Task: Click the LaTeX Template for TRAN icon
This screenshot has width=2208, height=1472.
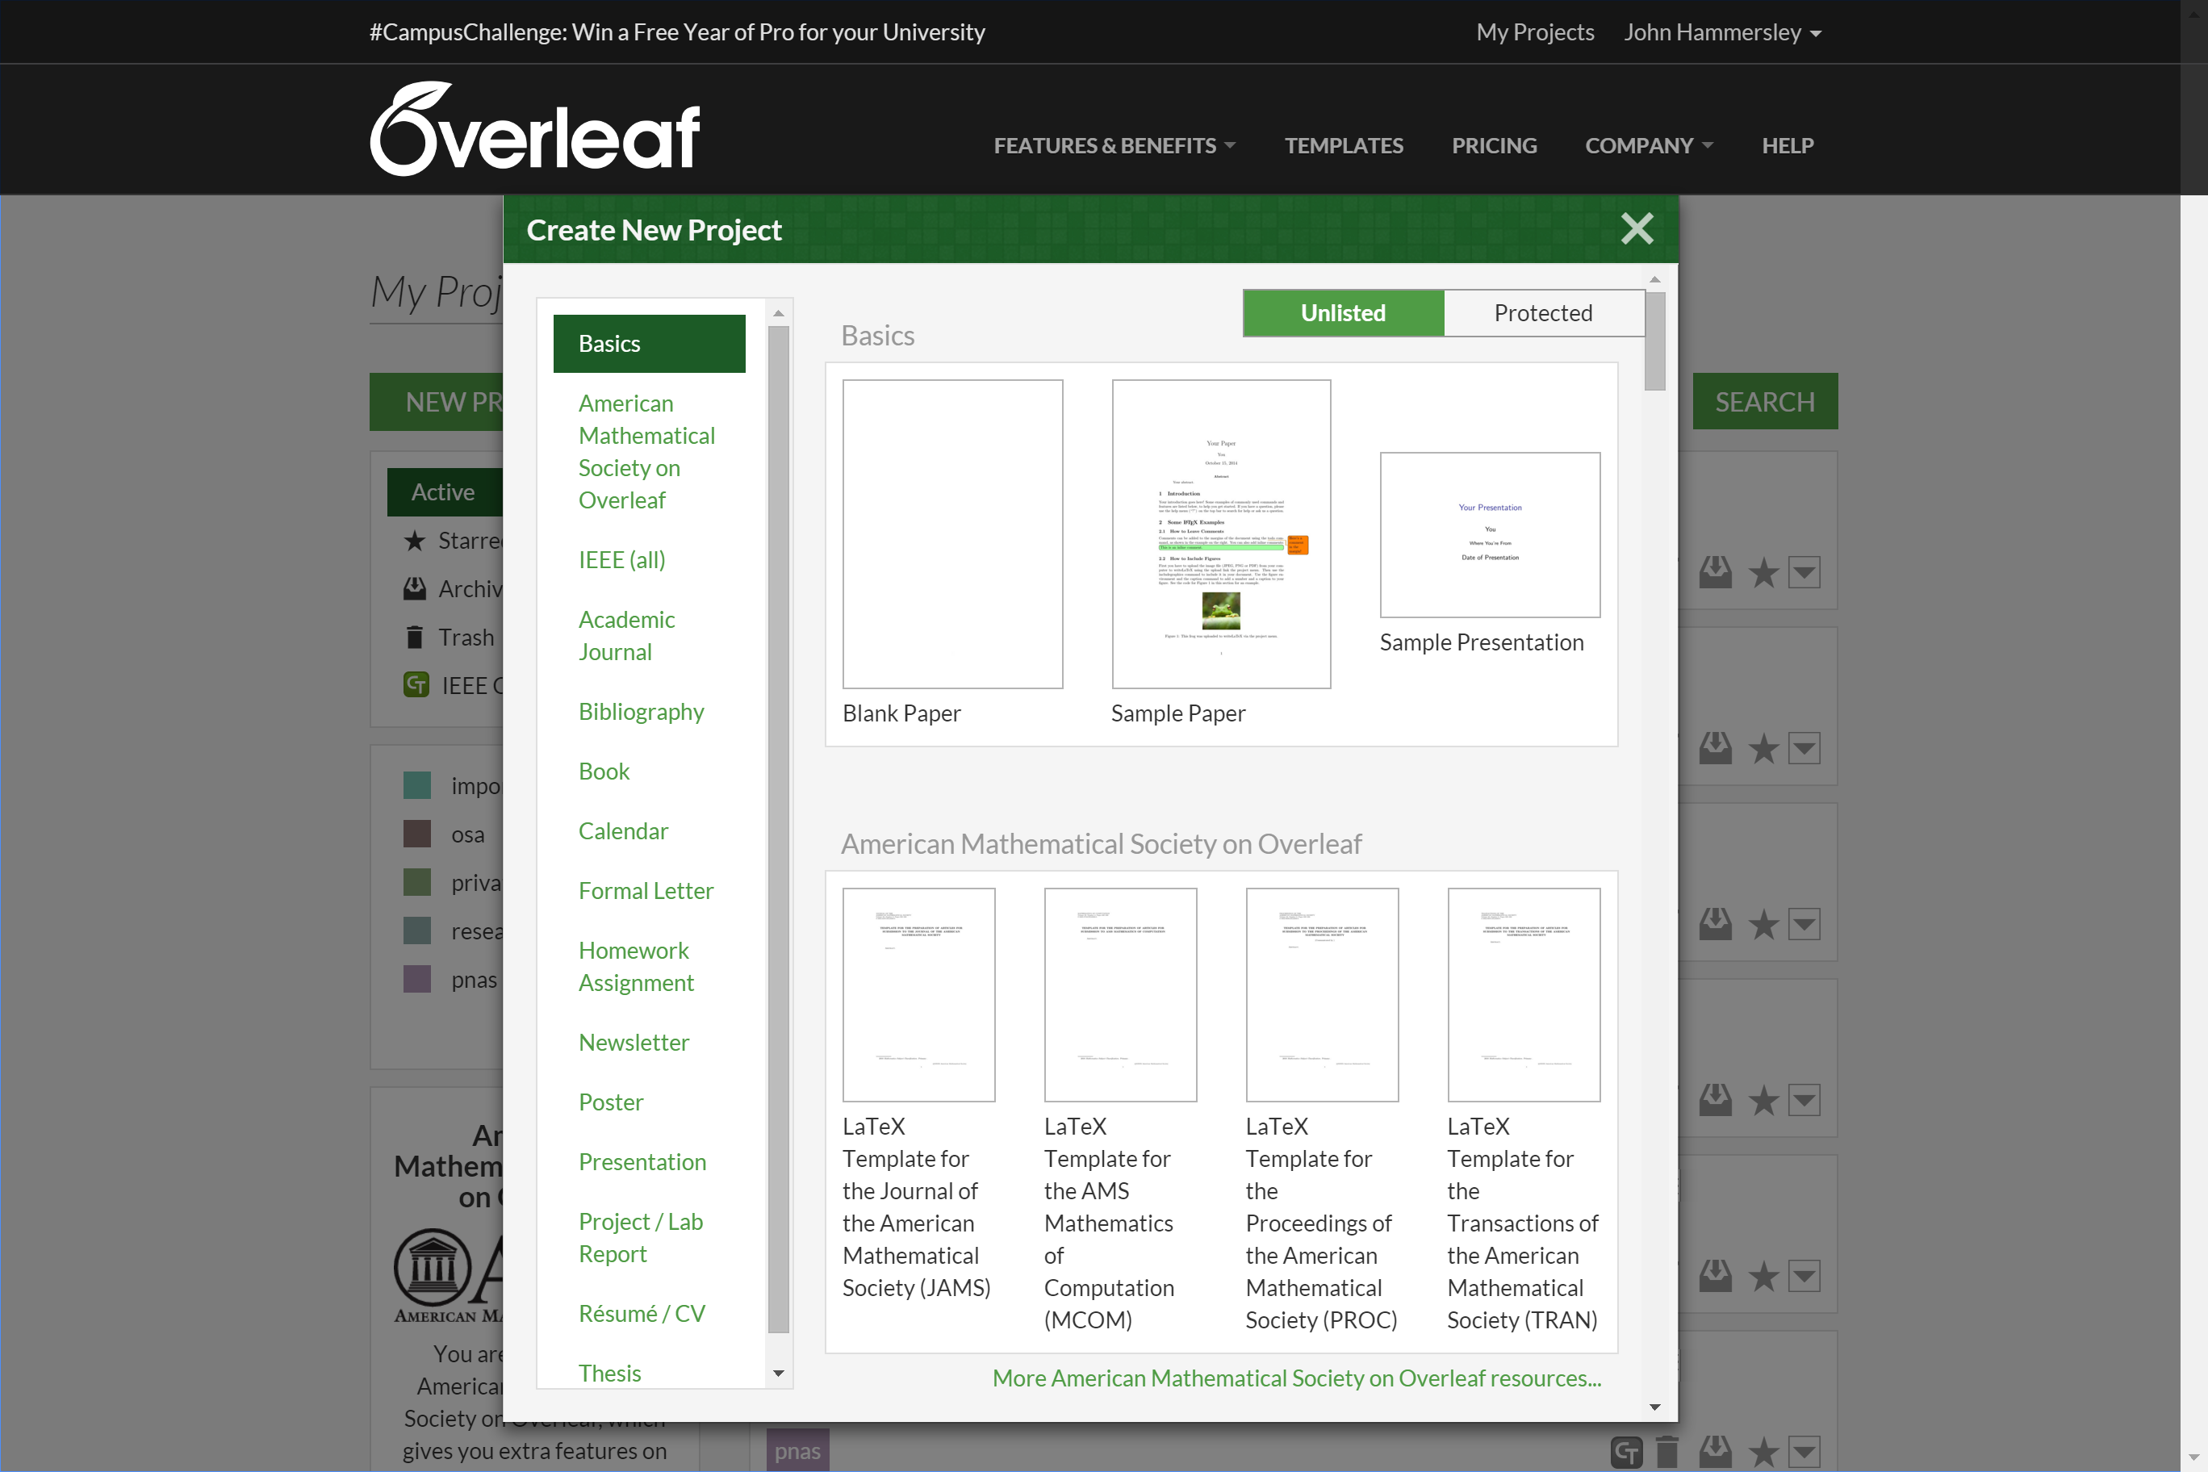Action: (x=1524, y=994)
